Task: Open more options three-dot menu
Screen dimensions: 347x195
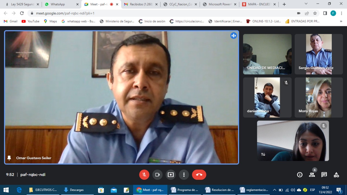Action: tap(184, 175)
